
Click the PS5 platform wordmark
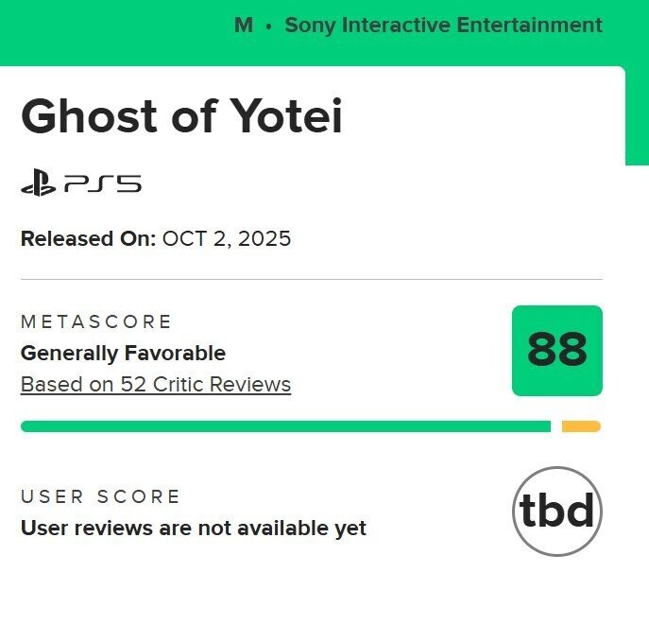[x=103, y=183]
